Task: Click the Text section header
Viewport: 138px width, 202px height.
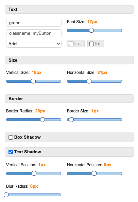Action: coord(69,10)
